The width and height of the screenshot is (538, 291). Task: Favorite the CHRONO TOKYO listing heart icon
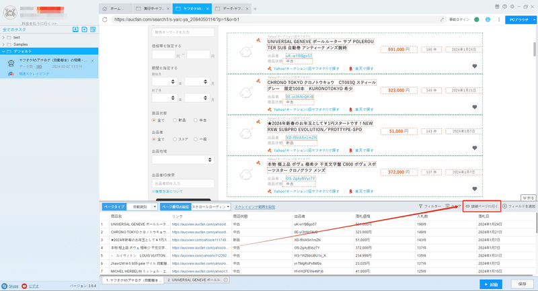pos(475,107)
